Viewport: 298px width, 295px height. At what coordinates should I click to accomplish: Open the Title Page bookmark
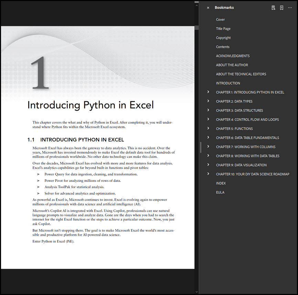pyautogui.click(x=223, y=29)
